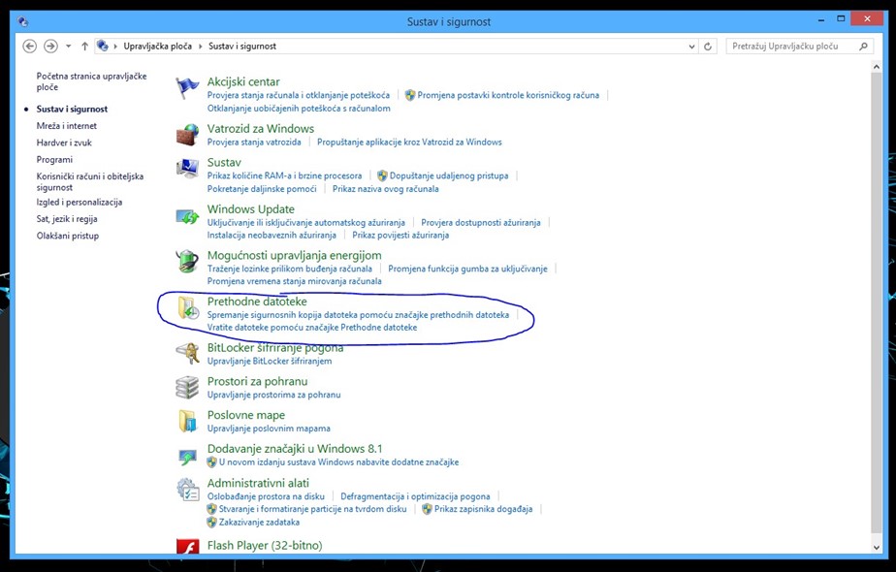Click the Vatrozid za Windows firewall icon
Image resolution: width=896 pixels, height=572 pixels.
click(x=187, y=135)
